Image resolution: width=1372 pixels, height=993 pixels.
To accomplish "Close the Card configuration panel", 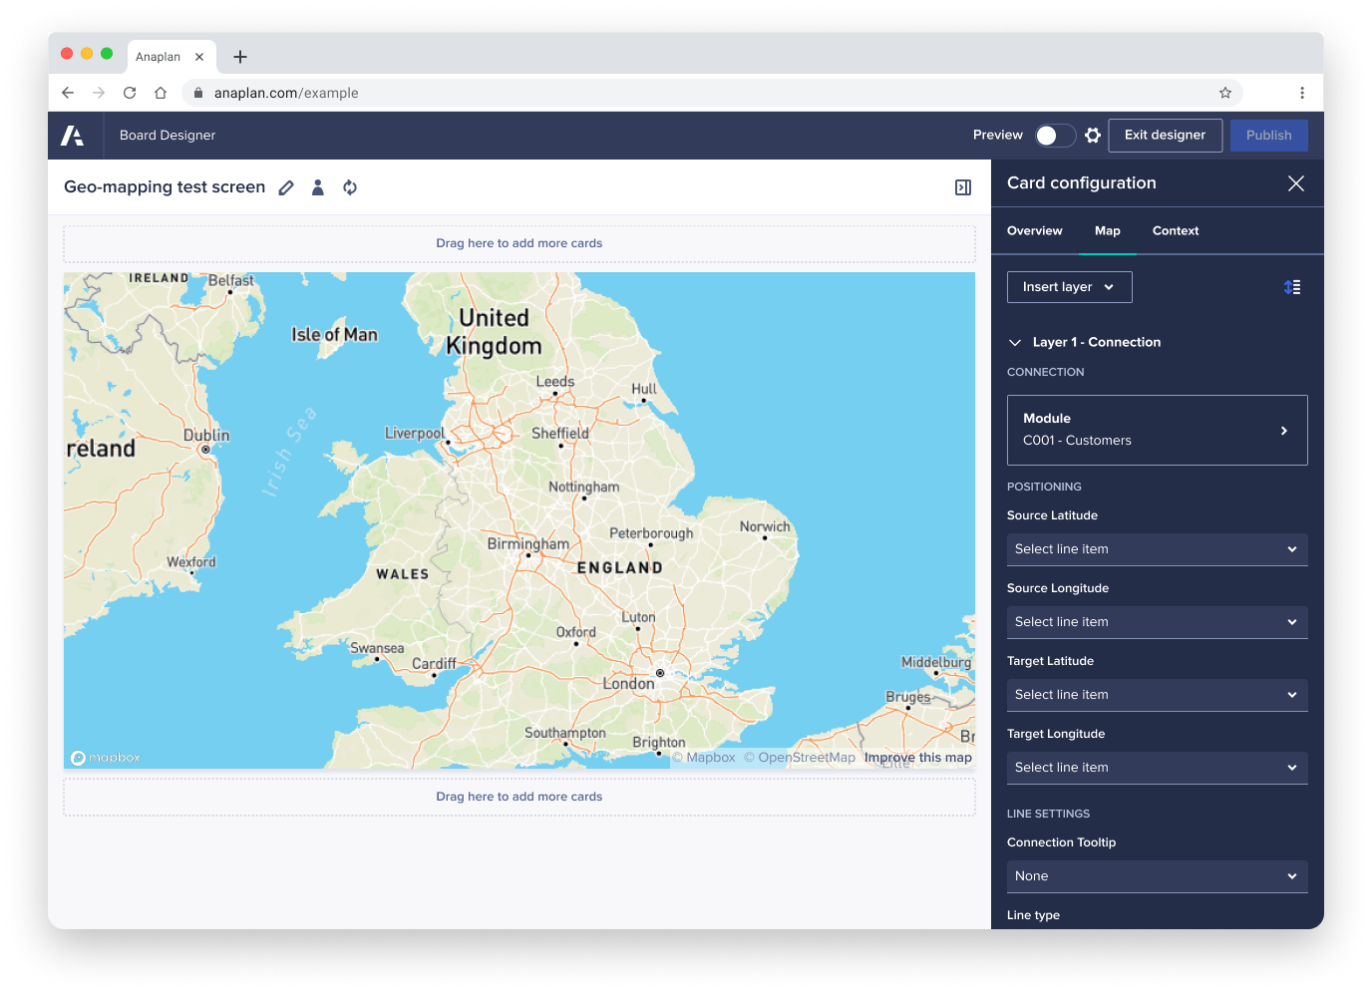I will click(x=1296, y=183).
